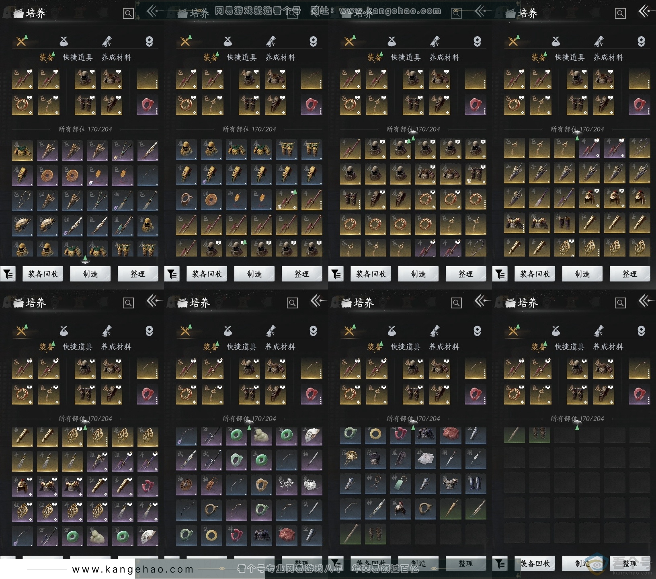Select gem category icon in top-left panel
This screenshot has height=579, width=656.
(x=149, y=41)
